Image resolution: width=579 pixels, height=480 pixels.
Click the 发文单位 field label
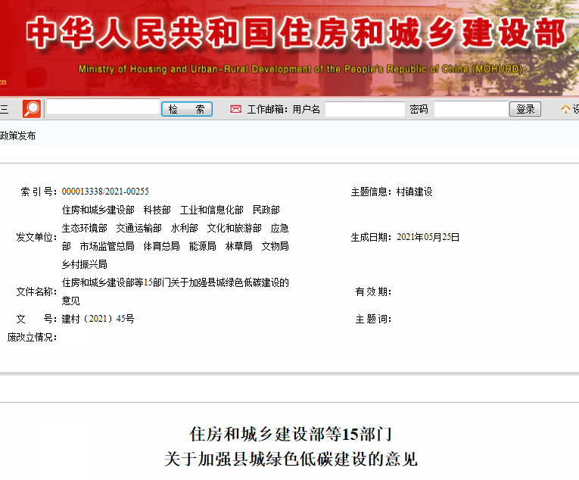click(36, 237)
